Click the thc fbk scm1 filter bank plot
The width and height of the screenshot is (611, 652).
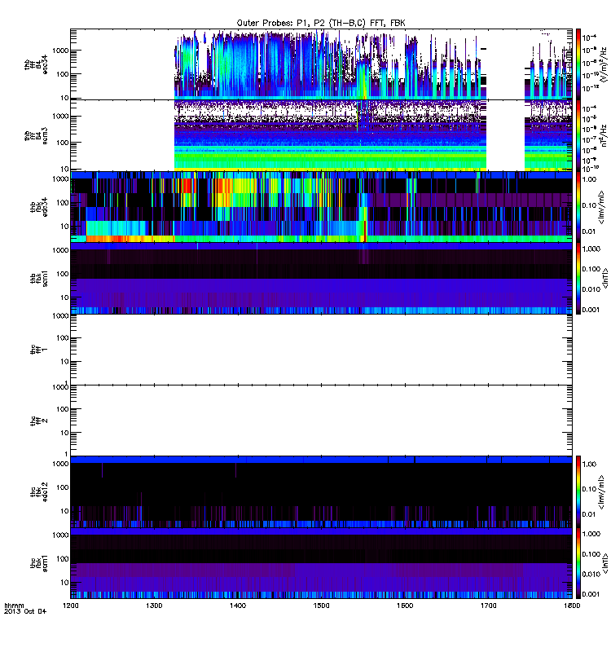pyautogui.click(x=321, y=563)
